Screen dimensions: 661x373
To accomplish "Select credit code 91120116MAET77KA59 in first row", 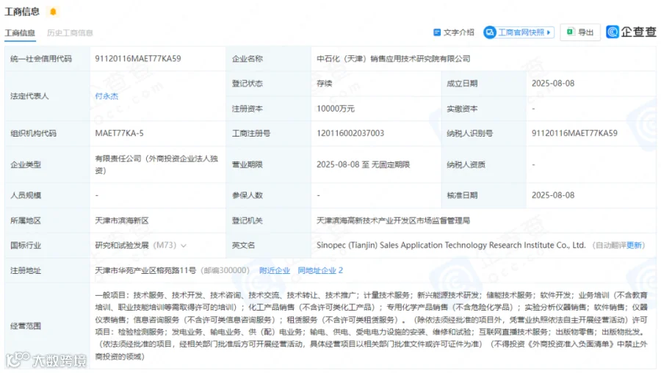I will click(138, 59).
